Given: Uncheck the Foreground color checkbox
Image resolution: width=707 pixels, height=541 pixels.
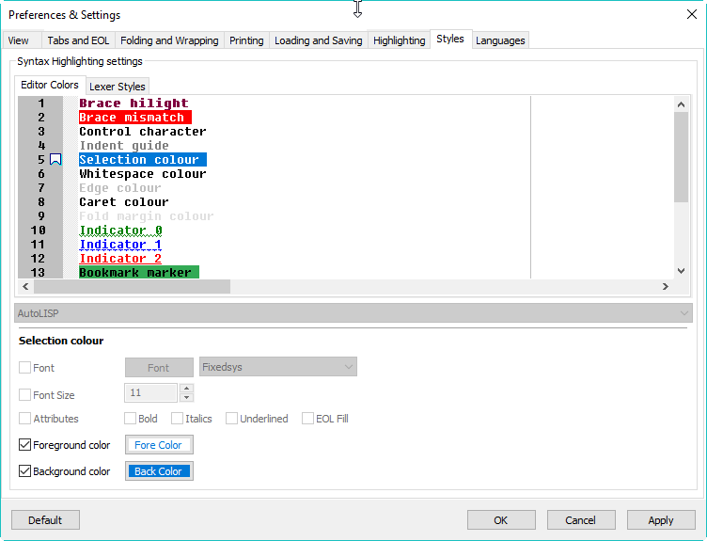Looking at the screenshot, I should [x=24, y=445].
